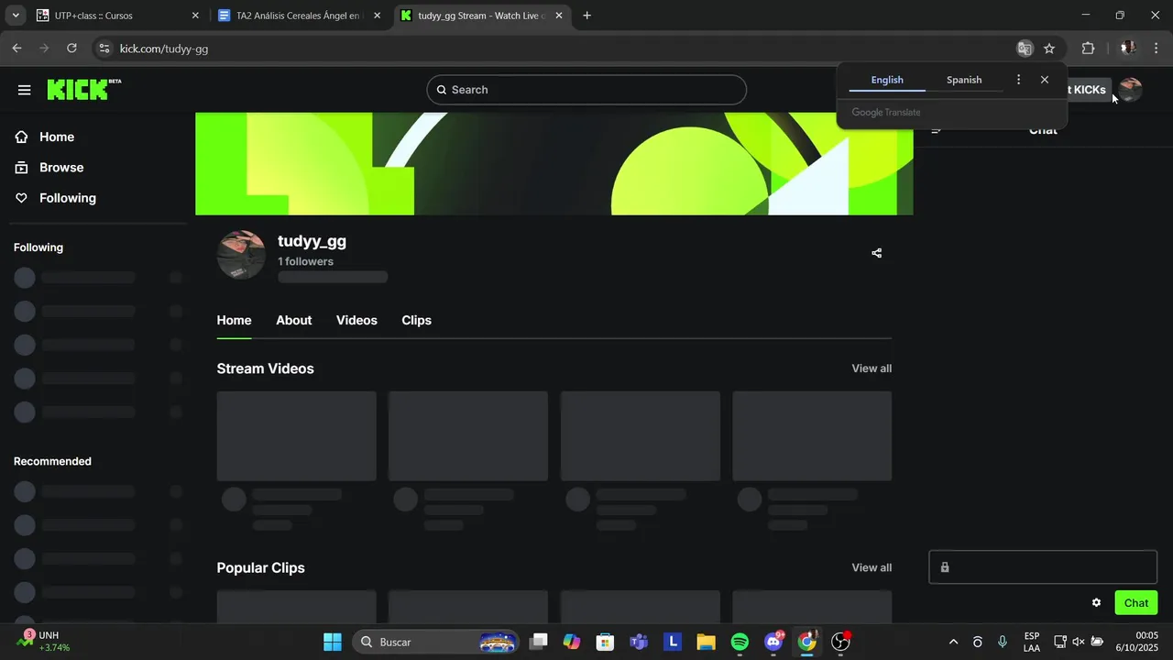Open chat settings gear icon
The height and width of the screenshot is (660, 1173).
click(x=1096, y=602)
